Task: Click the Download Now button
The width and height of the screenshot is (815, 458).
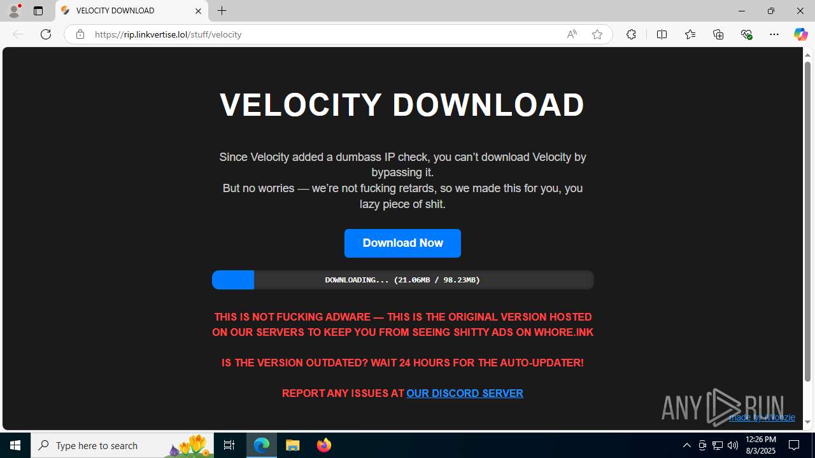Action: (402, 243)
